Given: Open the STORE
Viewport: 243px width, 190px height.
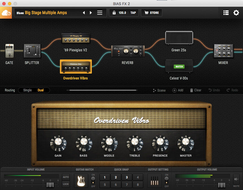Looking at the screenshot, I should tap(151, 12).
